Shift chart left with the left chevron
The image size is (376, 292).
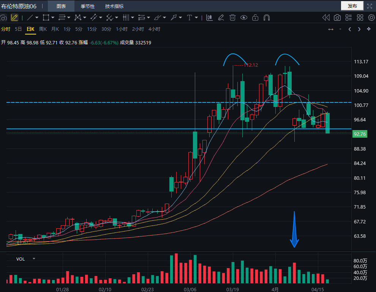[350, 29]
